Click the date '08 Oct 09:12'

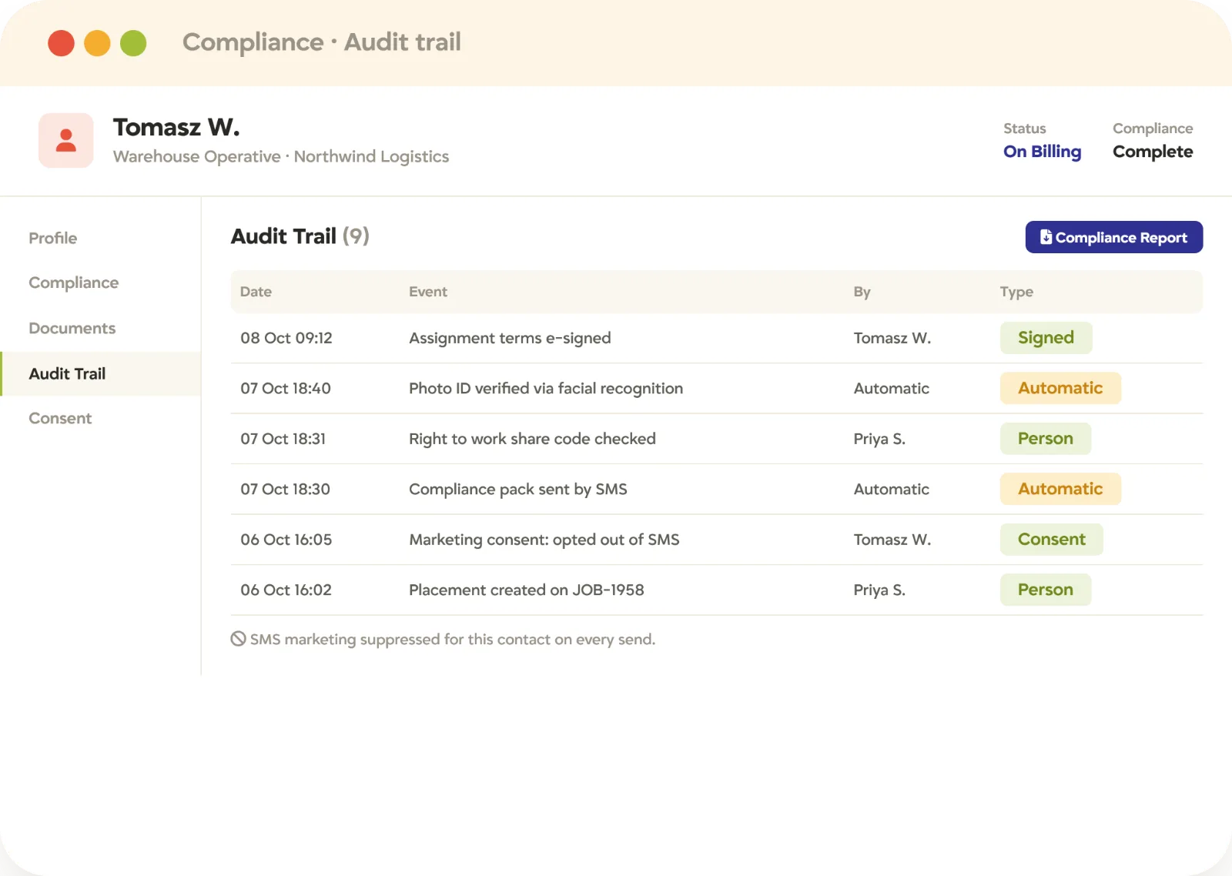point(286,338)
